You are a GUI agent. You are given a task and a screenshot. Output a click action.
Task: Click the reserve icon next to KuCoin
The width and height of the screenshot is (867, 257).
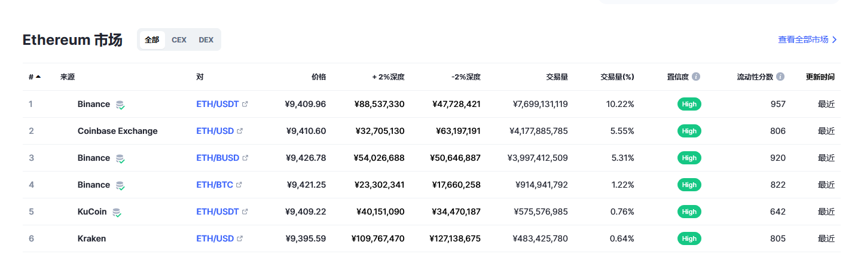tap(117, 212)
